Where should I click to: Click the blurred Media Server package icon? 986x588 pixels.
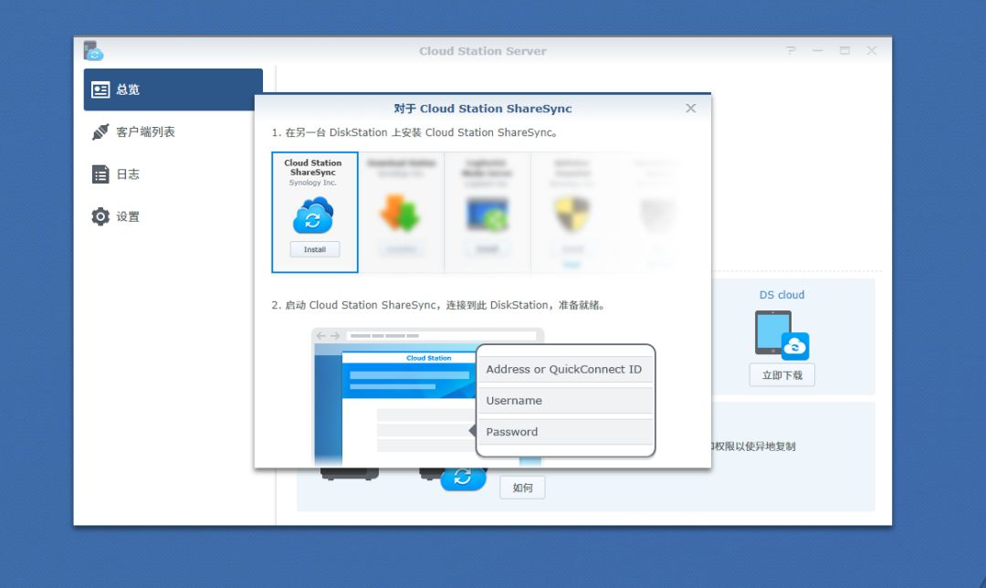[488, 215]
